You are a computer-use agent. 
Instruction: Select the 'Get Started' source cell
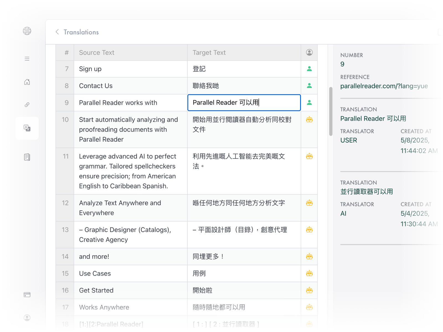coord(131,290)
